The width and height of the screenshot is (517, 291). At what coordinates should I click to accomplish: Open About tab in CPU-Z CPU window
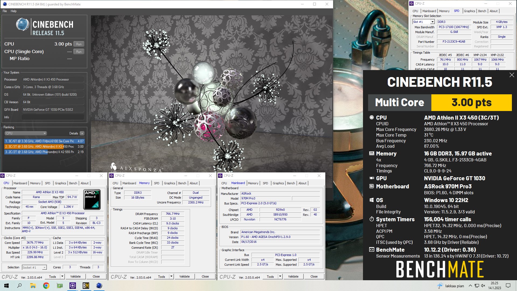point(85,183)
